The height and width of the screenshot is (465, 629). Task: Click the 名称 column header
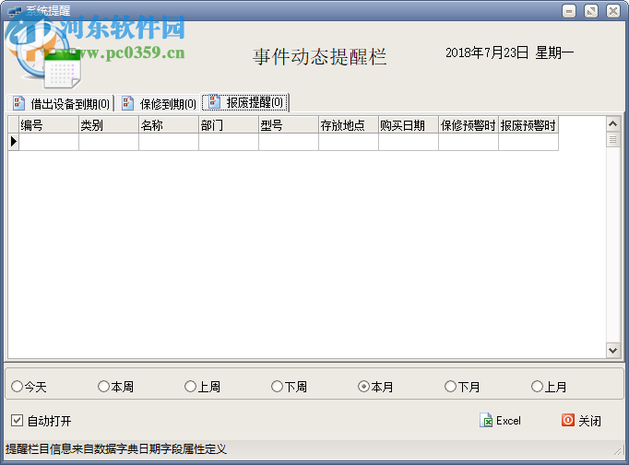169,125
